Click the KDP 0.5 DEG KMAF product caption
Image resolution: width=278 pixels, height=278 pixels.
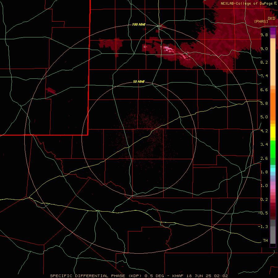139,276
